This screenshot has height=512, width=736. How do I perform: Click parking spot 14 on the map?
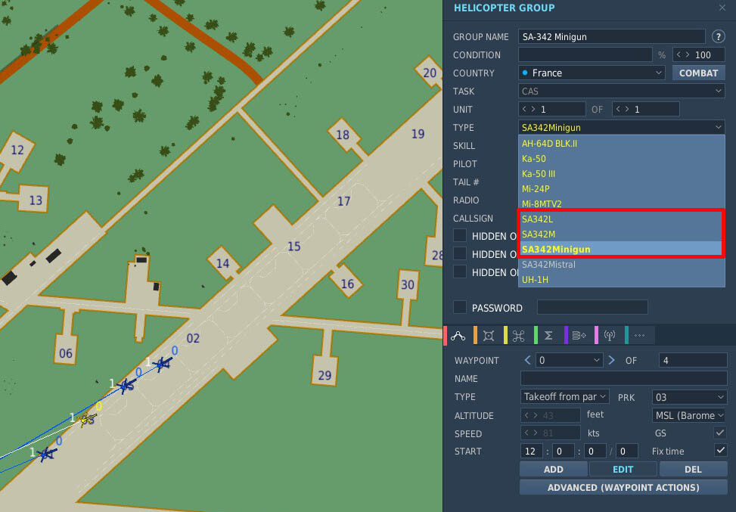222,263
